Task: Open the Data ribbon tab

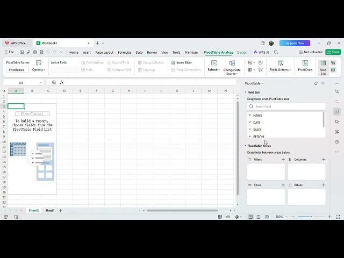Action: click(x=139, y=53)
